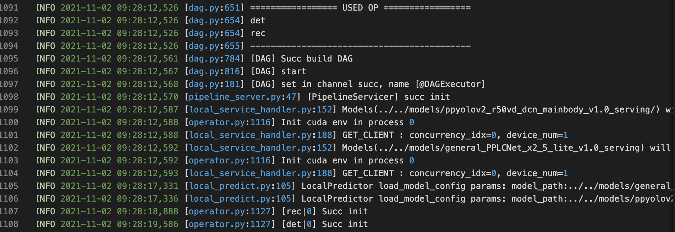Click line number 1098 in the gutter
This screenshot has height=232, width=675.
9,97
